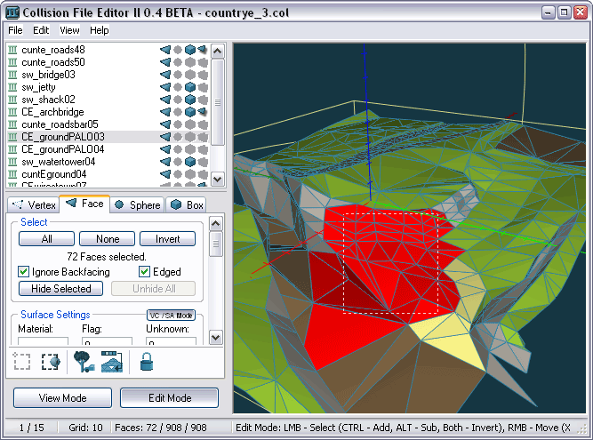Click the sphere selection tool icon
593x440 pixels.
click(x=51, y=362)
